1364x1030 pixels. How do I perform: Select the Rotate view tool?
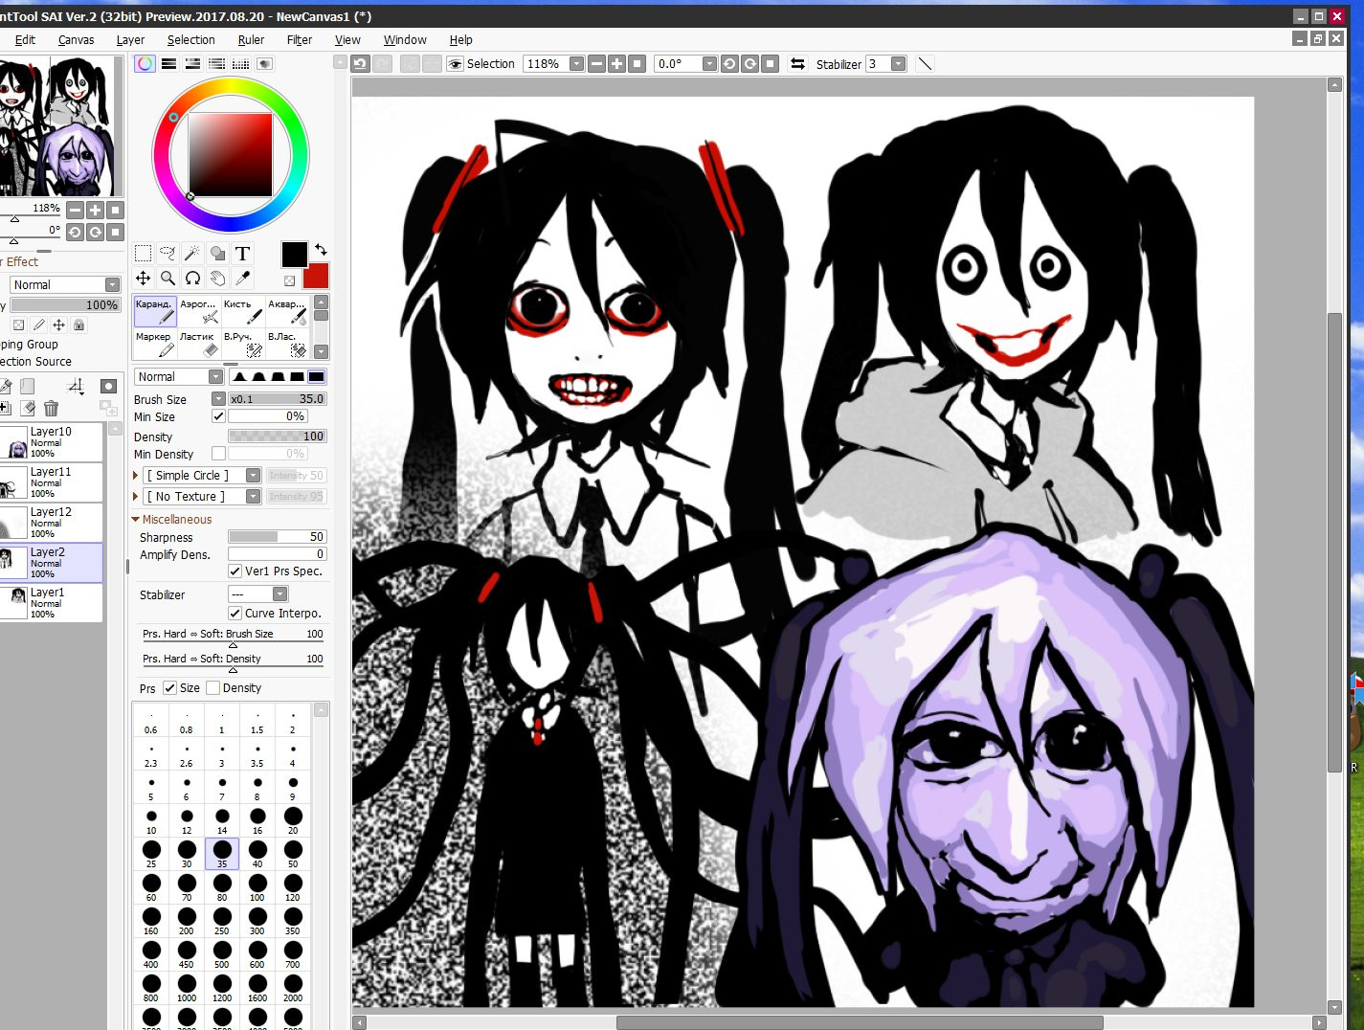pos(192,278)
